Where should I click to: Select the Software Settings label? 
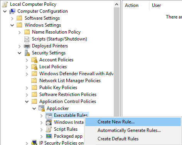(42, 18)
